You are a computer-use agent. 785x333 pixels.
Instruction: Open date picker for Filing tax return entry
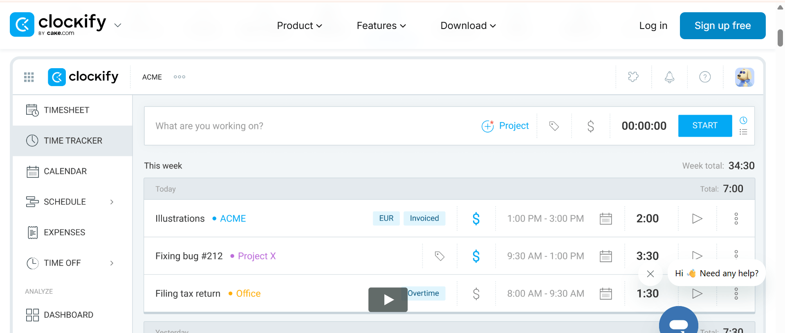[606, 294]
